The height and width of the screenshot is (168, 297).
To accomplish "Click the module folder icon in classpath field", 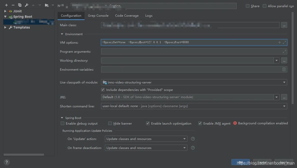I will point(105,82).
